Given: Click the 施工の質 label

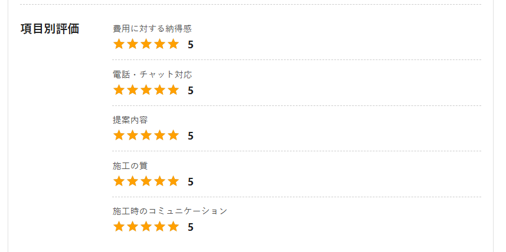Looking at the screenshot, I should pyautogui.click(x=130, y=166).
